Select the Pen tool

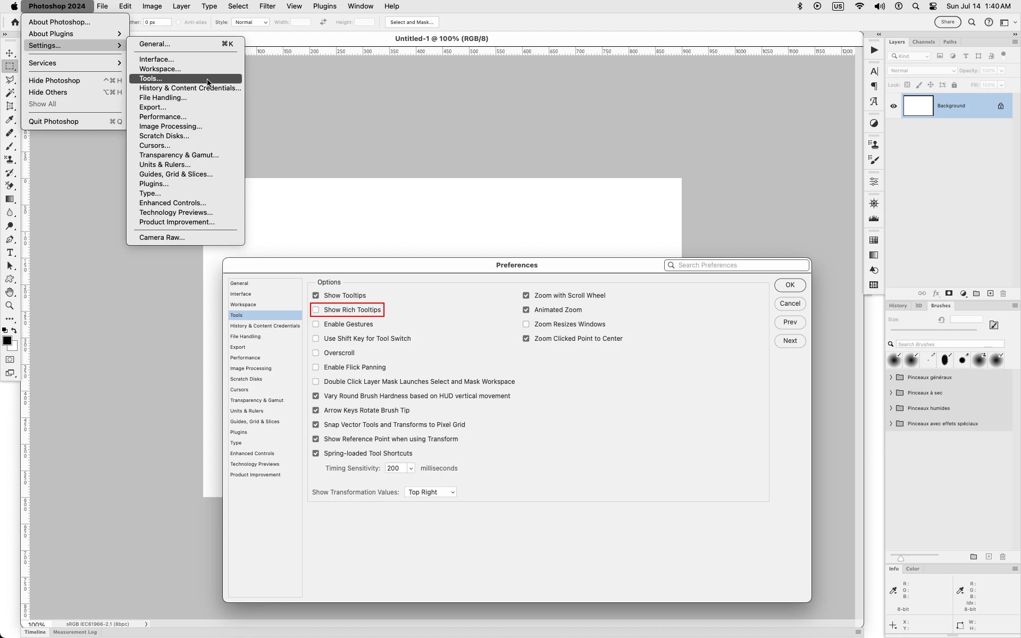point(10,239)
